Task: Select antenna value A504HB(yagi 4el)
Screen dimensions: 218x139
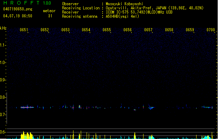Action: 122,16
